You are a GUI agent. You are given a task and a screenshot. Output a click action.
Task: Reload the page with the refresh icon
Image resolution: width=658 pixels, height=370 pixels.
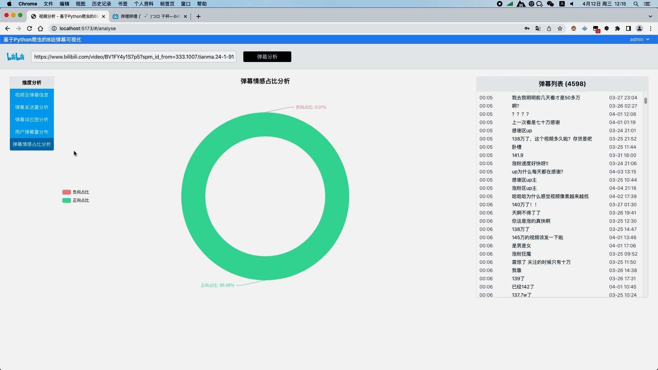(29, 28)
